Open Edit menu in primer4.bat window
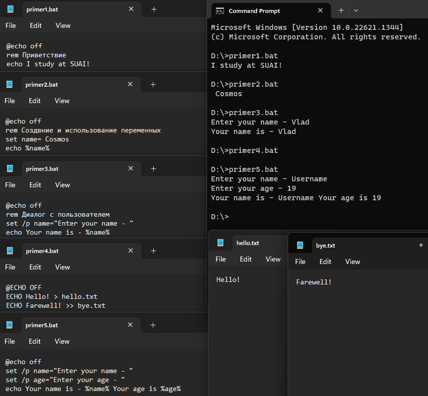 click(x=35, y=267)
